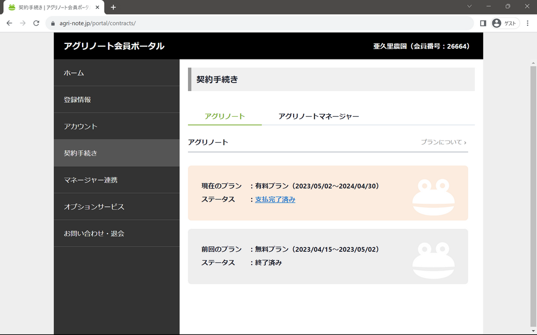Open the side panel icon in toolbar
537x335 pixels.
(x=483, y=23)
